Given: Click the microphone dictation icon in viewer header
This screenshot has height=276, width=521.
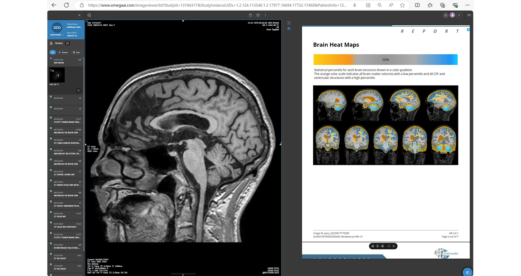Looking at the screenshot, I should [x=446, y=15].
